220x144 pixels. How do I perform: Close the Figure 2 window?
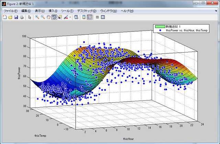[x=212, y=3]
